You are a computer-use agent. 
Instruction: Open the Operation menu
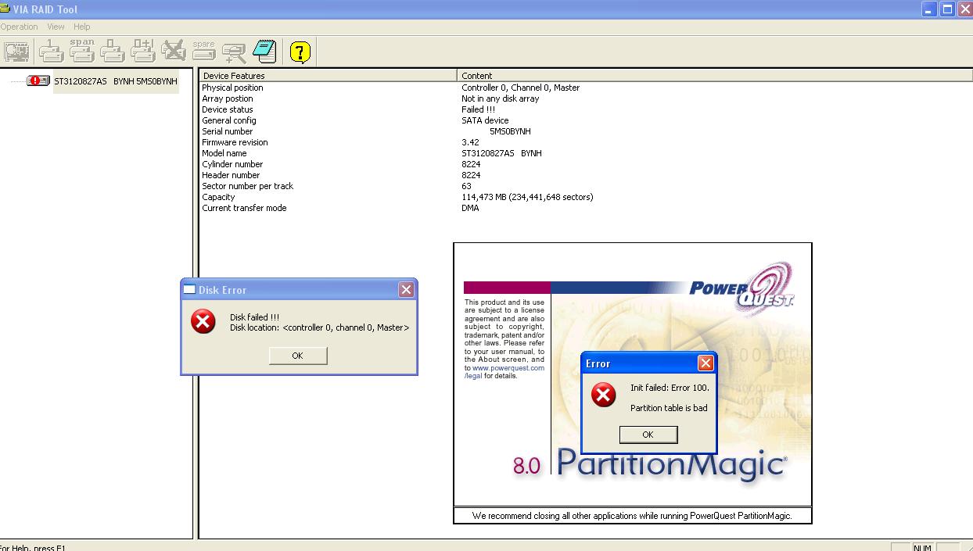coord(19,27)
